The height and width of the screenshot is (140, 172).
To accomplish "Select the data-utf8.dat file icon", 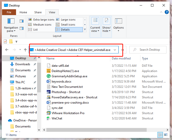I will tap(49, 65).
